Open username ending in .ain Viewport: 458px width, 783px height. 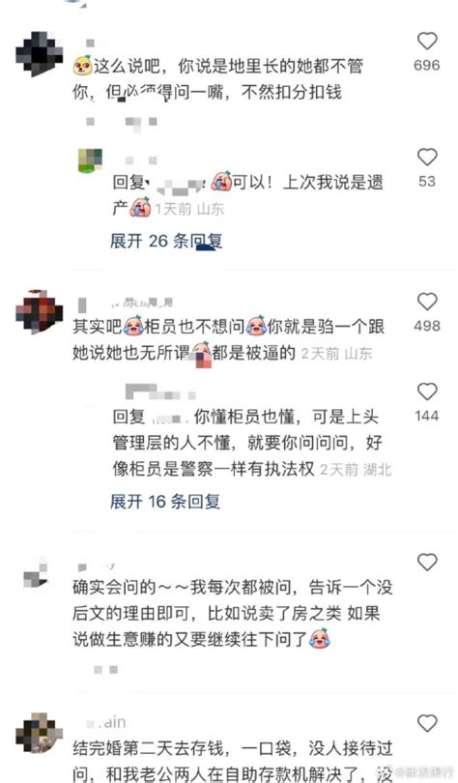tap(106, 722)
